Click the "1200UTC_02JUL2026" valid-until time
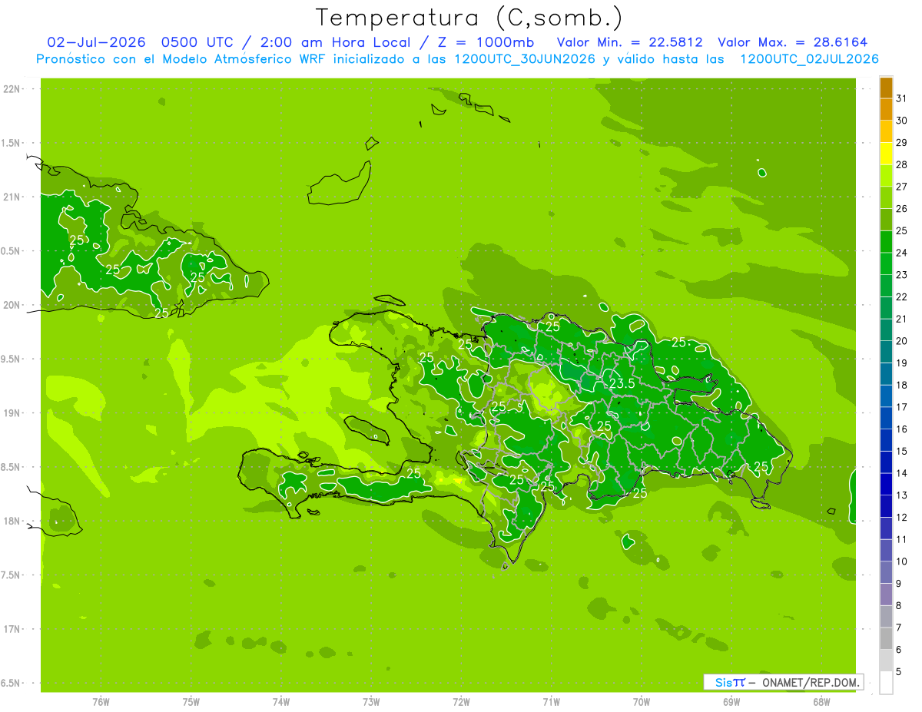The image size is (922, 712). (x=809, y=59)
